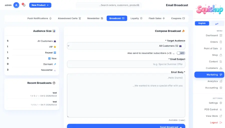
Task: Open the Target Audience dropdown
Action: coord(126,46)
